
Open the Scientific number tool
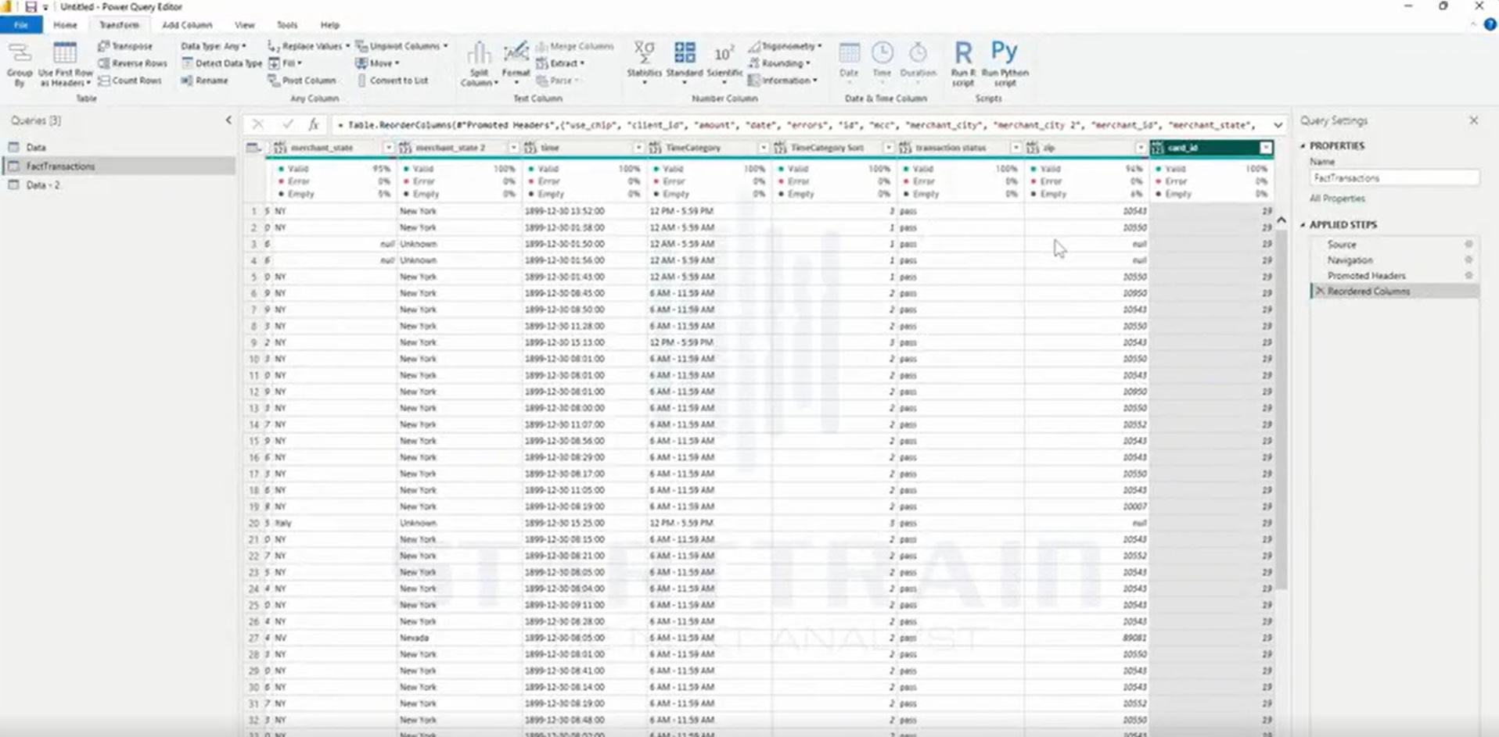pyautogui.click(x=724, y=62)
